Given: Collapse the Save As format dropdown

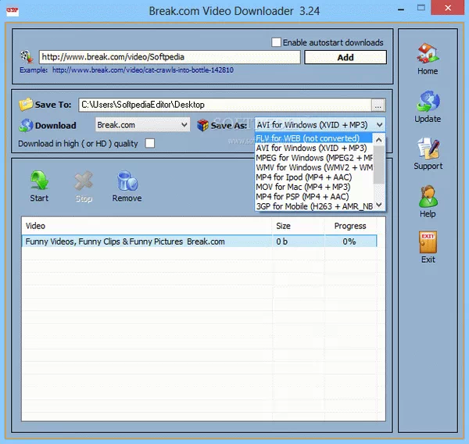Looking at the screenshot, I should (379, 124).
